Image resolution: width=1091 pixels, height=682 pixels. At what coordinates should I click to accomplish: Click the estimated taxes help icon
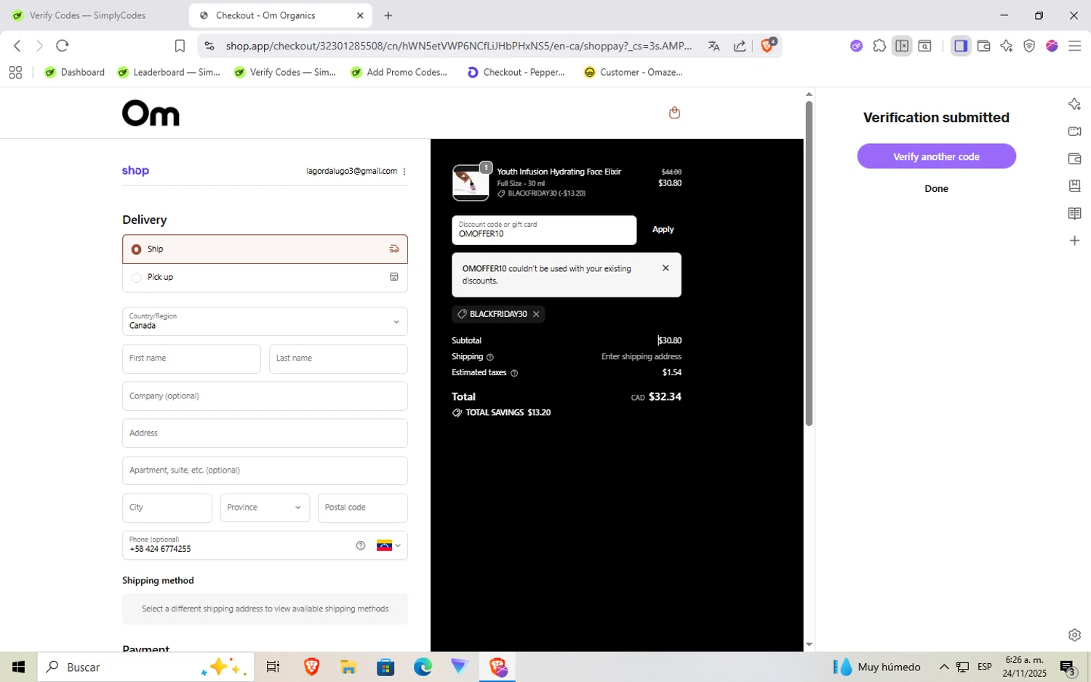click(514, 373)
